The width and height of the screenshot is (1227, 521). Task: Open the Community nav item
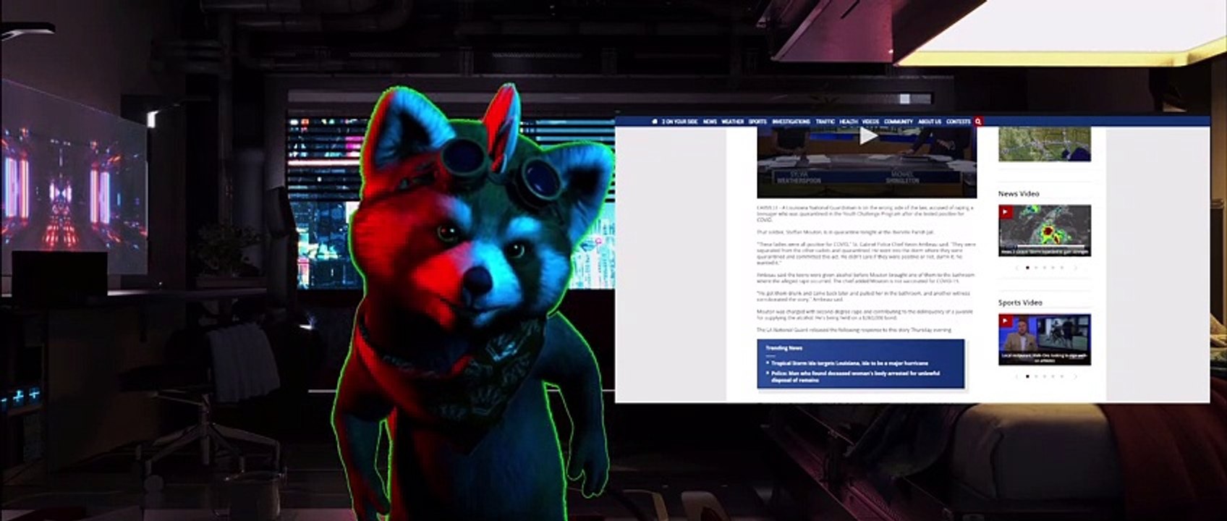pyautogui.click(x=899, y=122)
